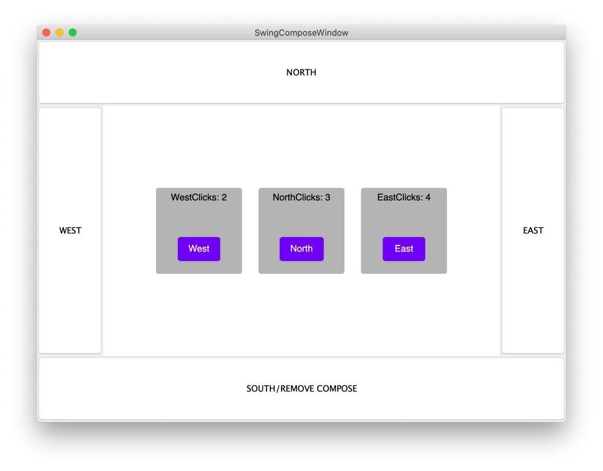The width and height of the screenshot is (603, 471).
Task: Select the gray card containing North button
Action: tap(301, 223)
